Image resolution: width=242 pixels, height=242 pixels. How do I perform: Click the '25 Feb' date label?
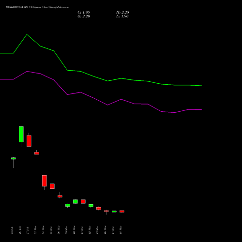[x=13, y=230]
